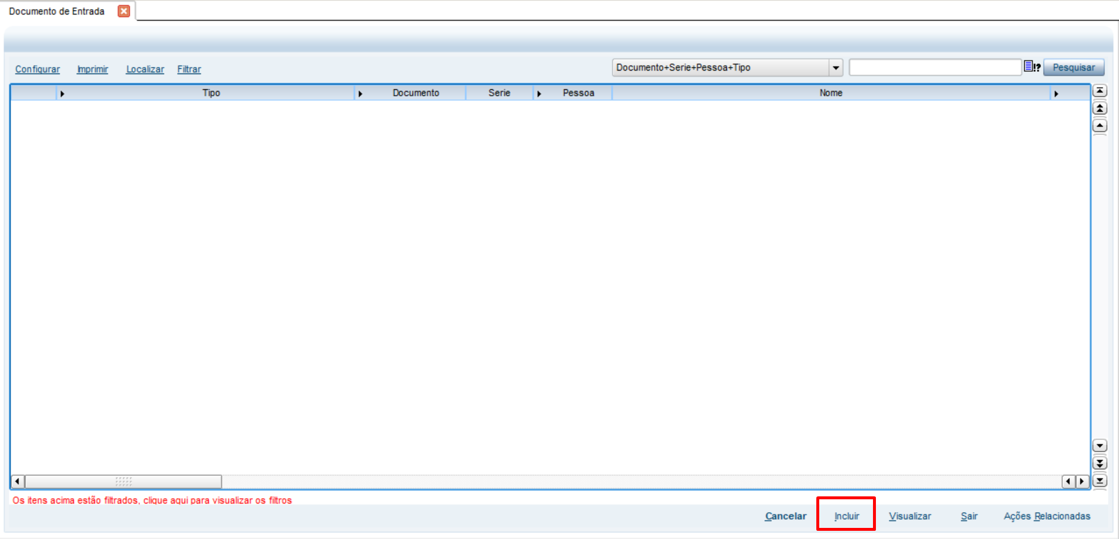The height and width of the screenshot is (539, 1119).
Task: Page up using the double up arrow
Action: 1100,108
